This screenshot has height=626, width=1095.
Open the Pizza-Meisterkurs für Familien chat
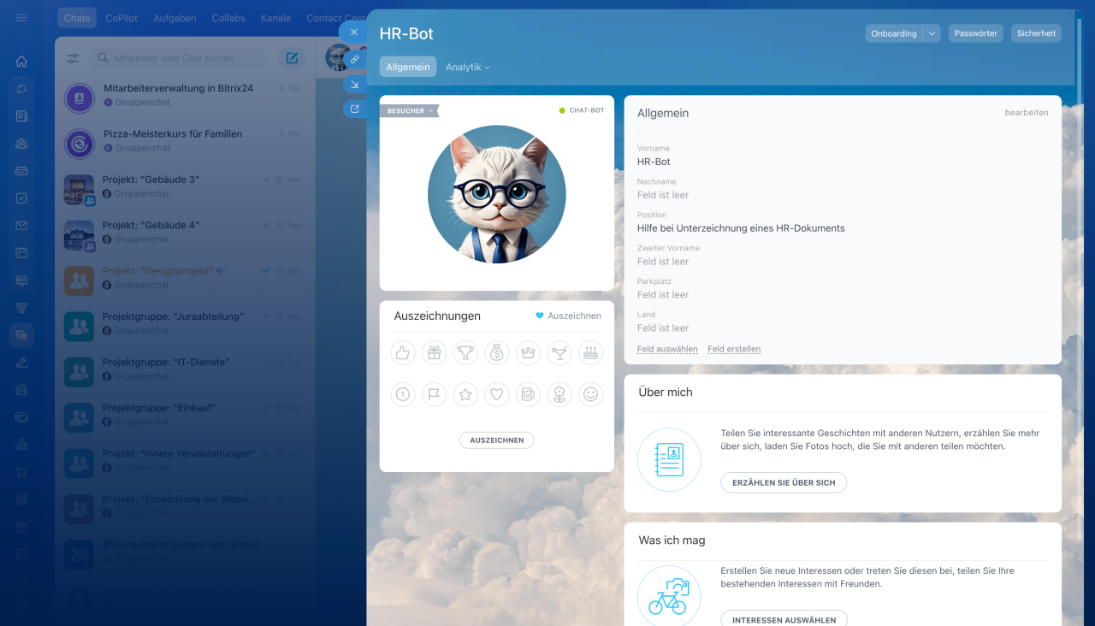click(185, 144)
